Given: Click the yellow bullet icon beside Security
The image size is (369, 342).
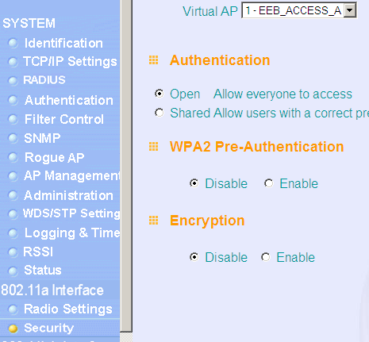Looking at the screenshot, I should tap(13, 329).
